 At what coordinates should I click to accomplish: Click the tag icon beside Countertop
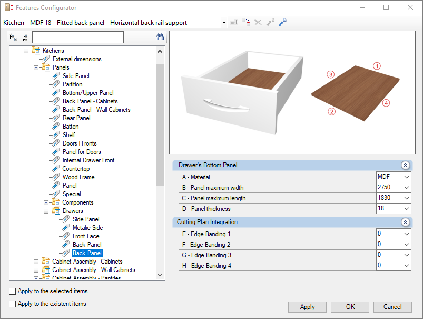55,169
